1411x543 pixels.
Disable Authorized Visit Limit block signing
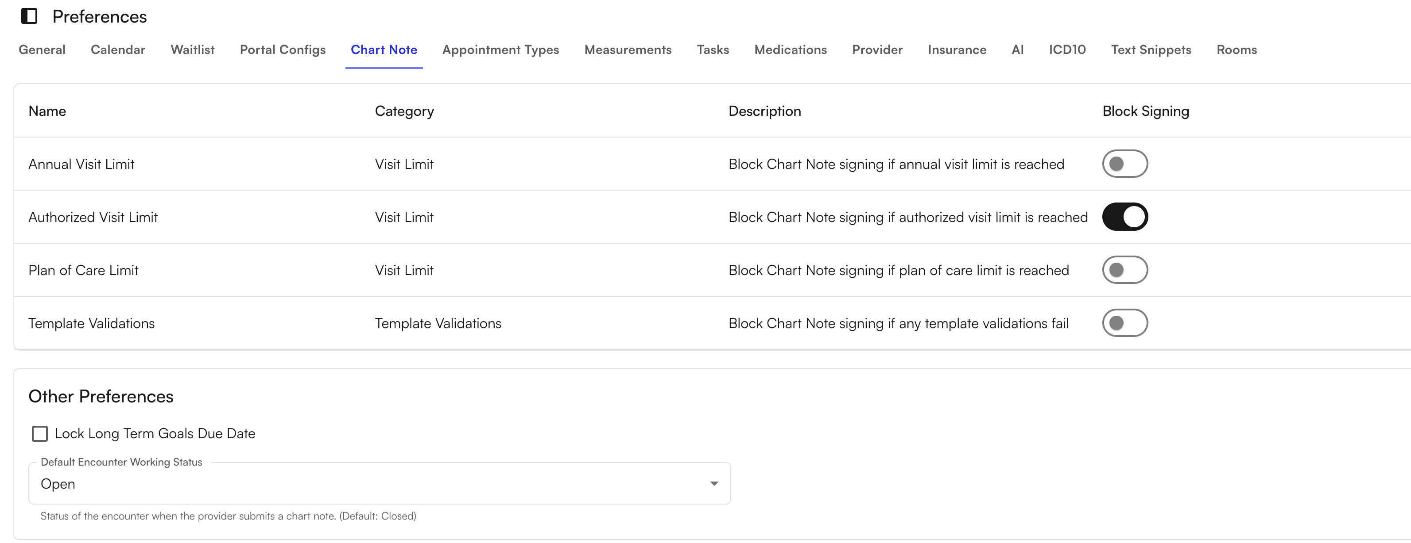pyautogui.click(x=1125, y=217)
